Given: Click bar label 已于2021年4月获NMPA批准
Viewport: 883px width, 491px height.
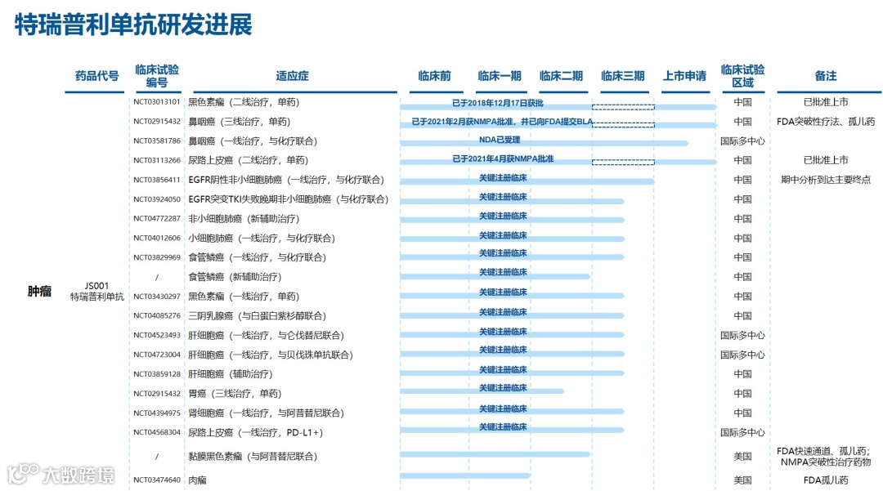Looking at the screenshot, I should (x=503, y=158).
